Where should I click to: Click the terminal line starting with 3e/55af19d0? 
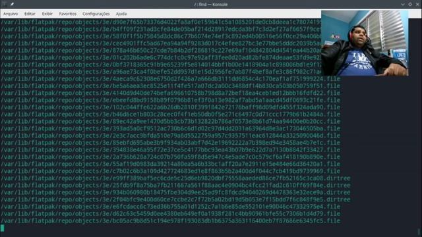[170, 164]
